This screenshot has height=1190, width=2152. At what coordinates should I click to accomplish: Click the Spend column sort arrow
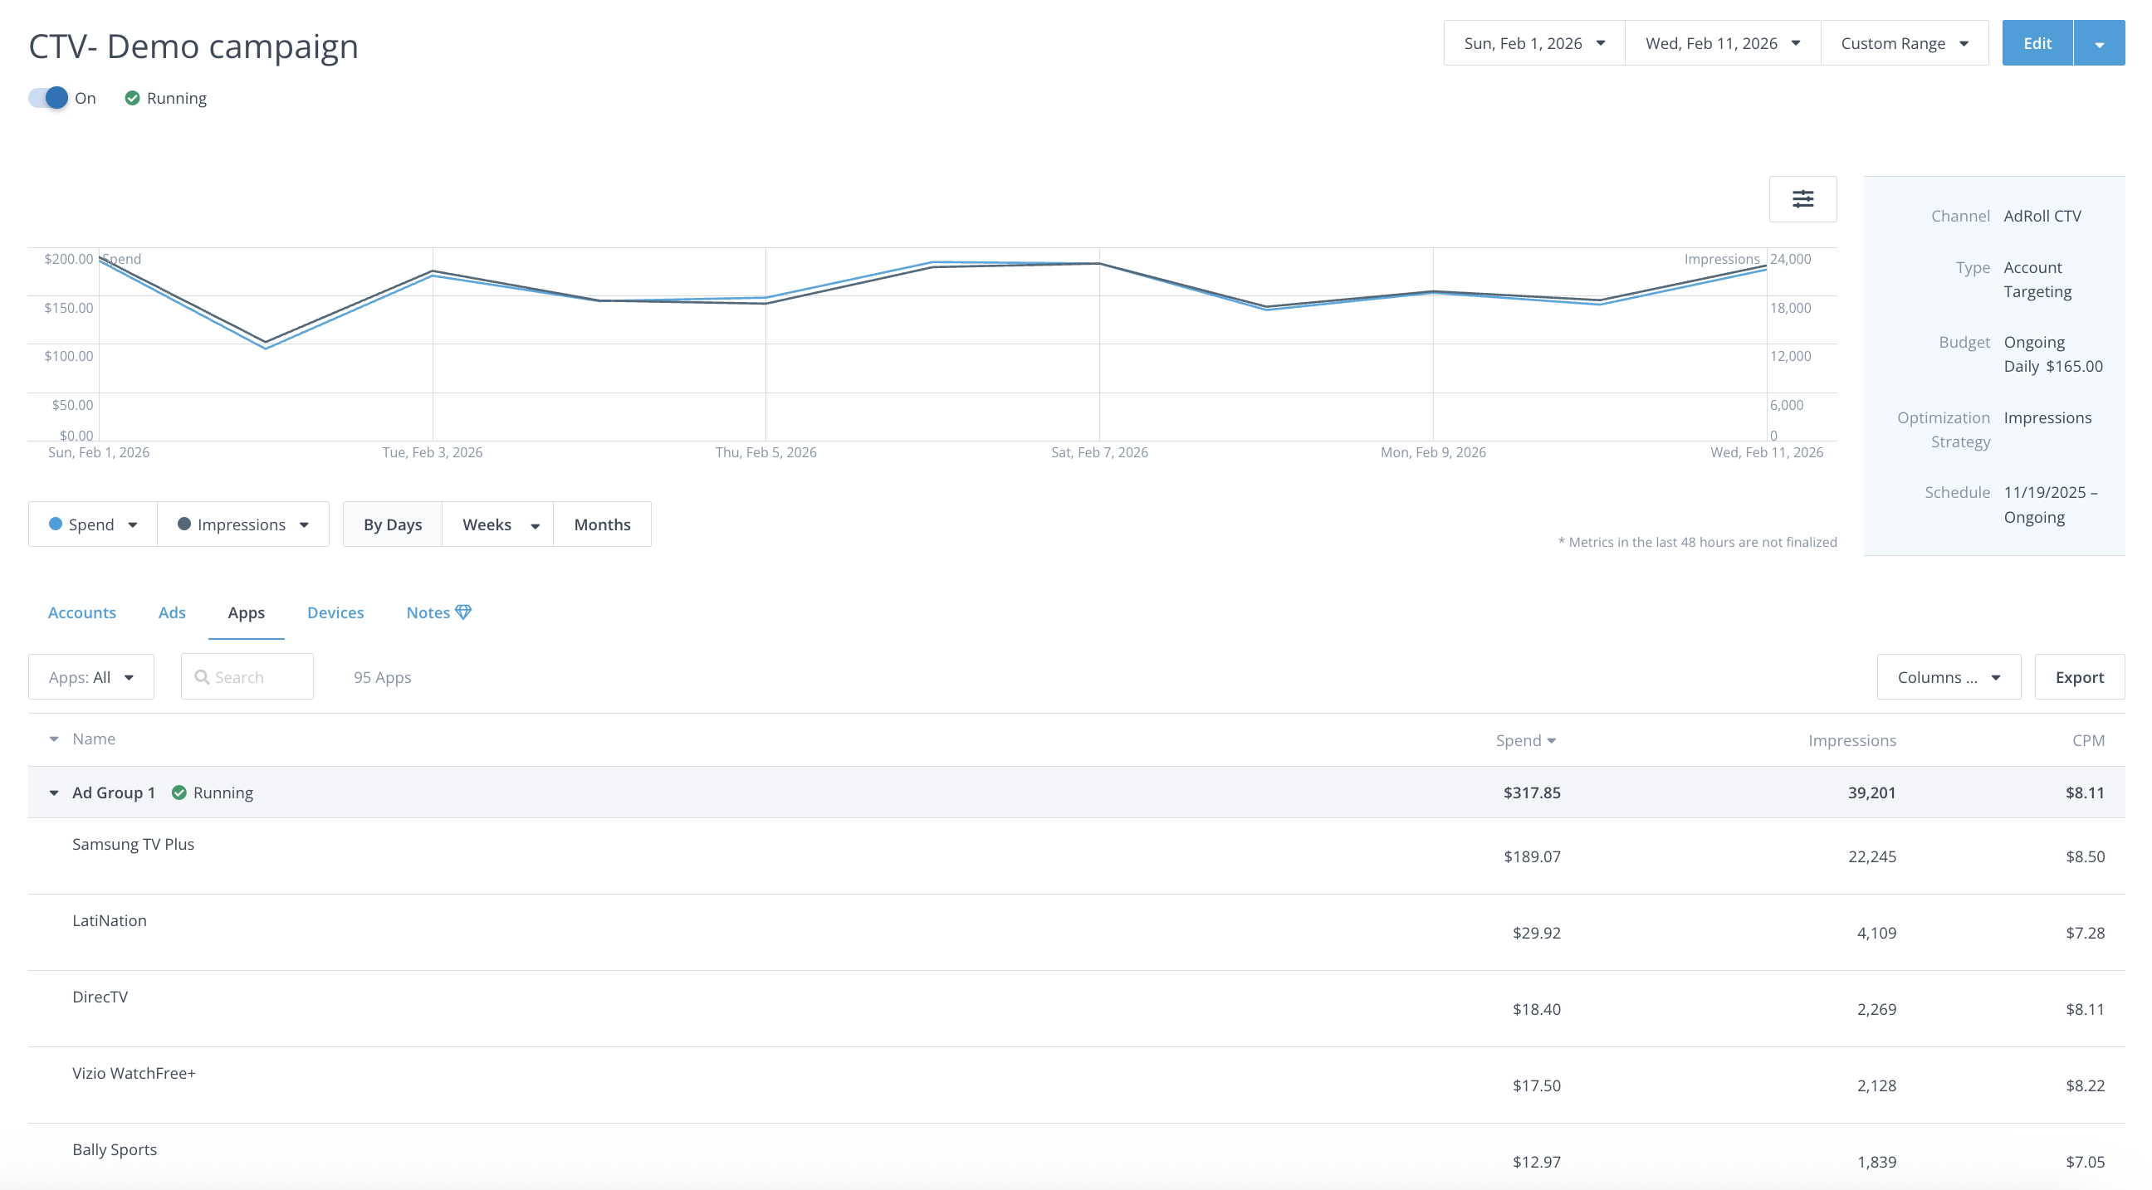pos(1552,741)
